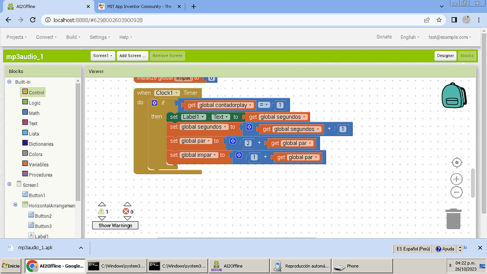Click the gear icon on the if block
The image size is (487, 274).
click(155, 103)
